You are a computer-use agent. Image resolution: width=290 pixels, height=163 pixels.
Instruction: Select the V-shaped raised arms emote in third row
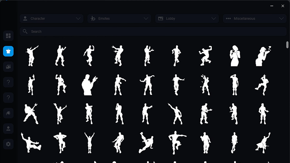tap(60, 114)
